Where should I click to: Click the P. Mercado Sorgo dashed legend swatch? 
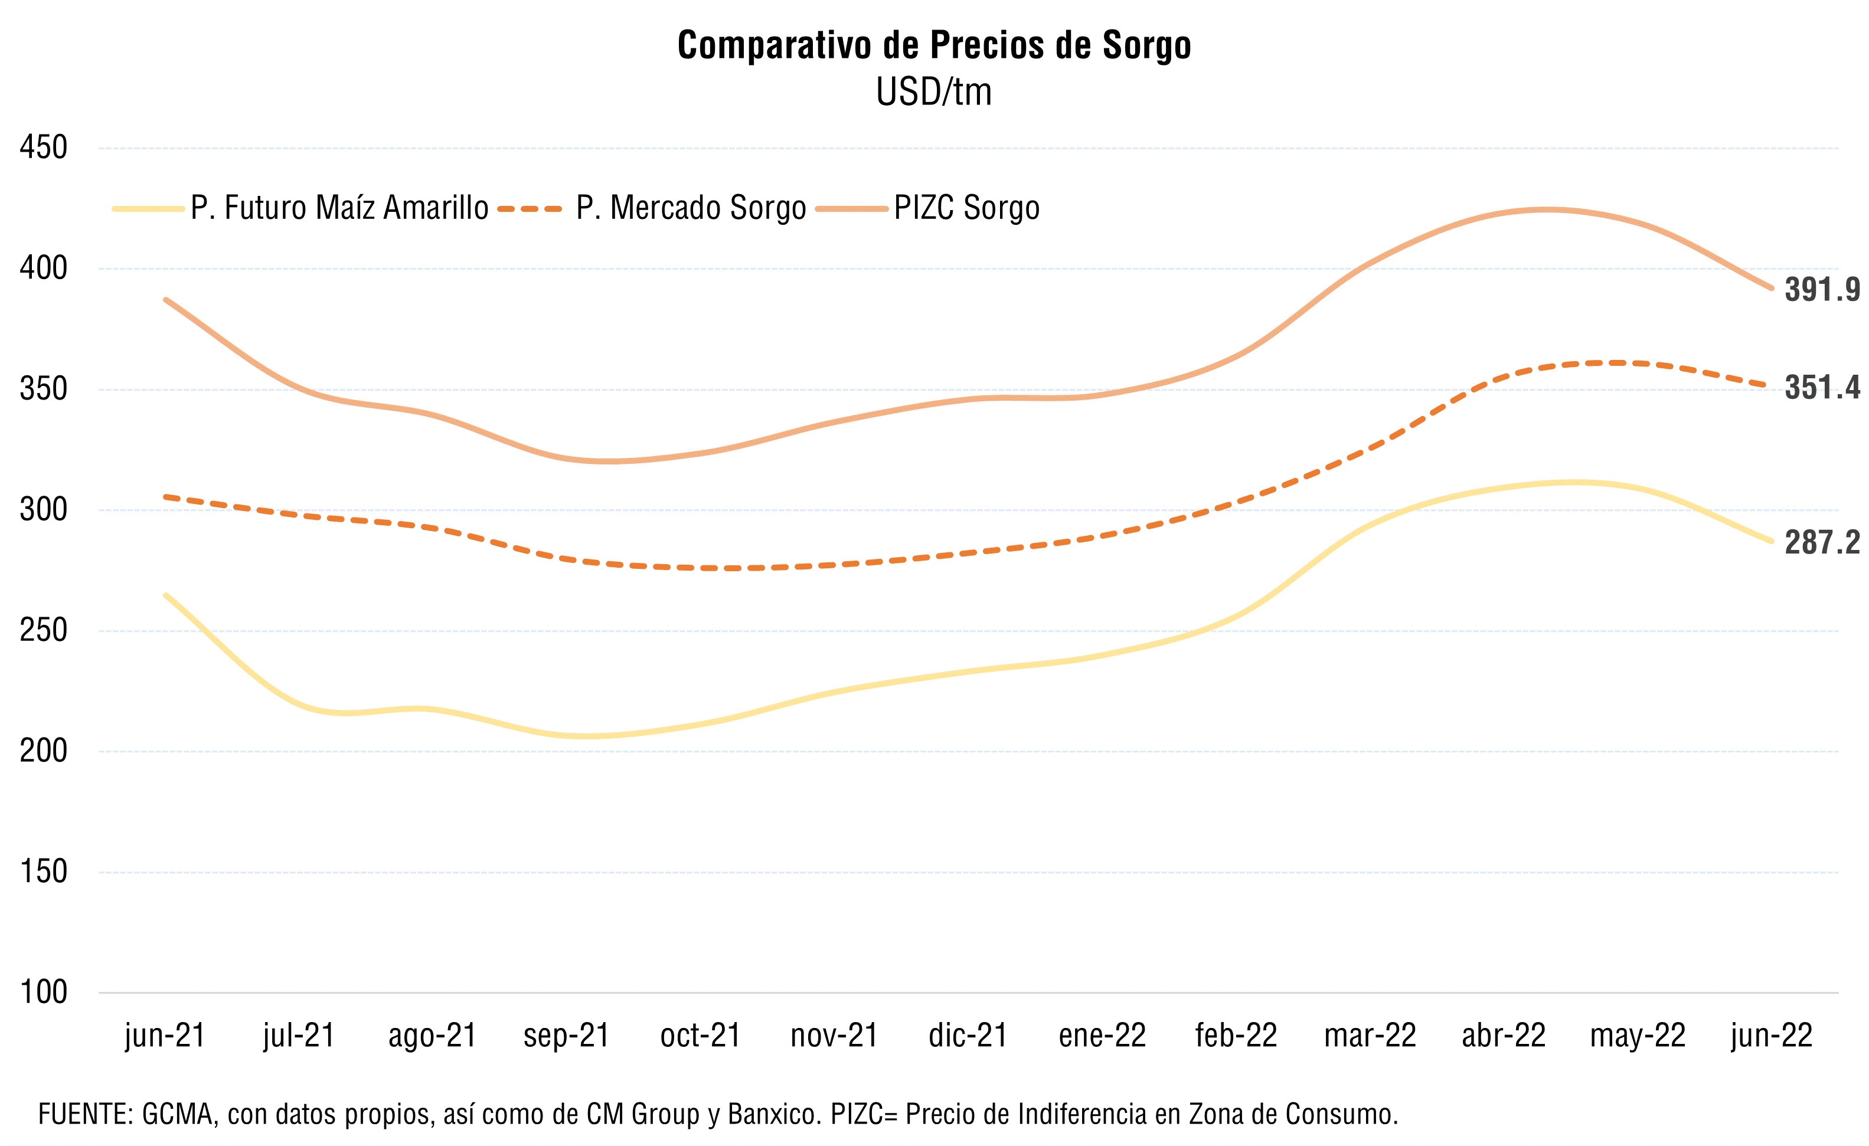(530, 208)
